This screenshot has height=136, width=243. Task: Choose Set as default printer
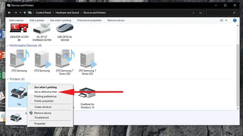pyautogui.click(x=46, y=92)
